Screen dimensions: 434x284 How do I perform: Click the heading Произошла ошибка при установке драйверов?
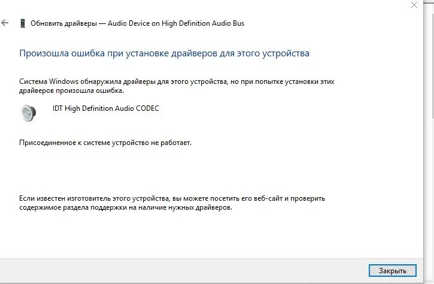coord(164,53)
